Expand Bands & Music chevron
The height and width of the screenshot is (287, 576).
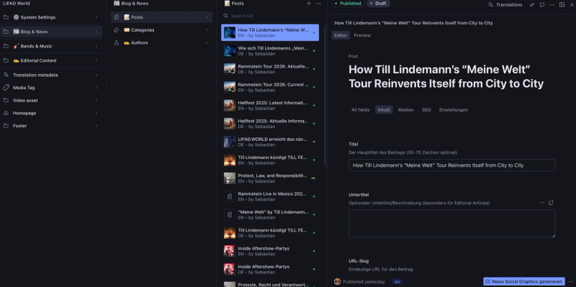pyautogui.click(x=96, y=46)
